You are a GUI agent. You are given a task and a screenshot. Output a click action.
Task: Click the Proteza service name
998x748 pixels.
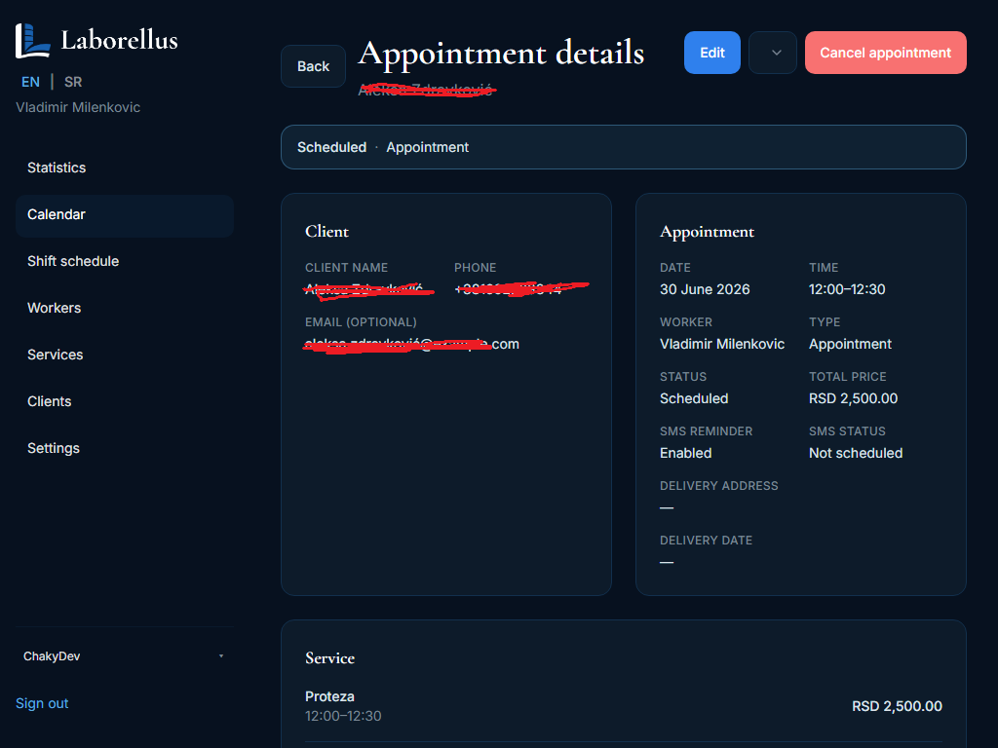[329, 696]
